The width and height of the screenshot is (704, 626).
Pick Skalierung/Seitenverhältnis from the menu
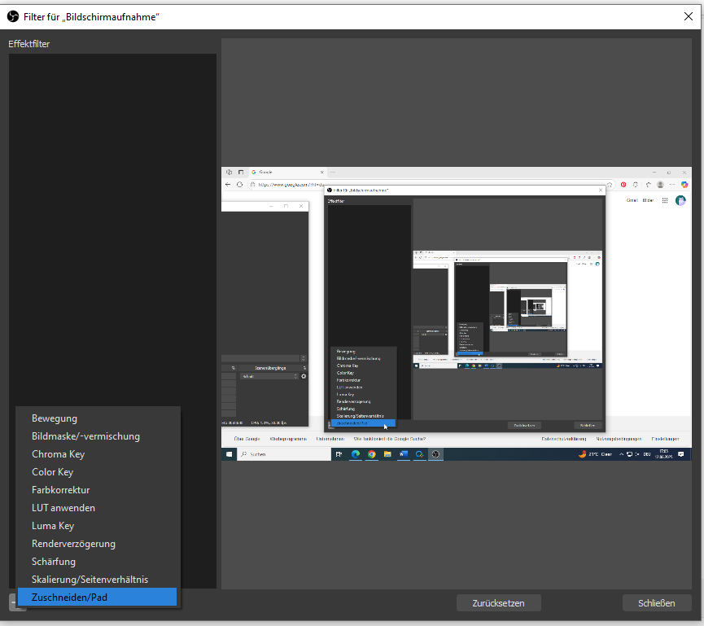click(x=97, y=580)
